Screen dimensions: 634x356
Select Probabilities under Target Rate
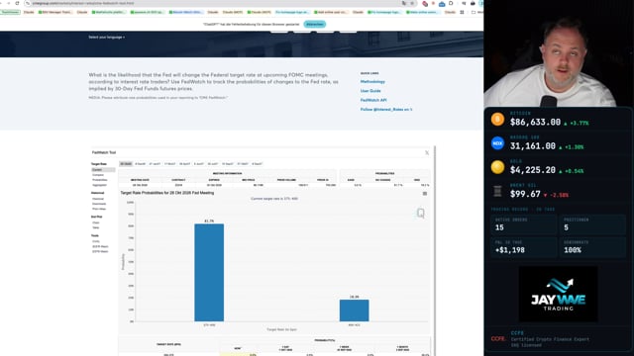click(x=100, y=180)
